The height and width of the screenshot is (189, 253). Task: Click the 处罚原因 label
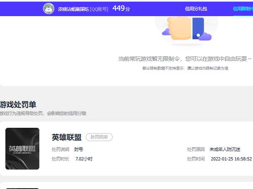click(196, 149)
